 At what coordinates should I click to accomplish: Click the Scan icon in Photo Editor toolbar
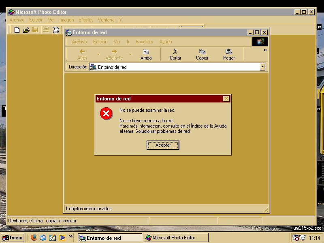tap(56, 30)
